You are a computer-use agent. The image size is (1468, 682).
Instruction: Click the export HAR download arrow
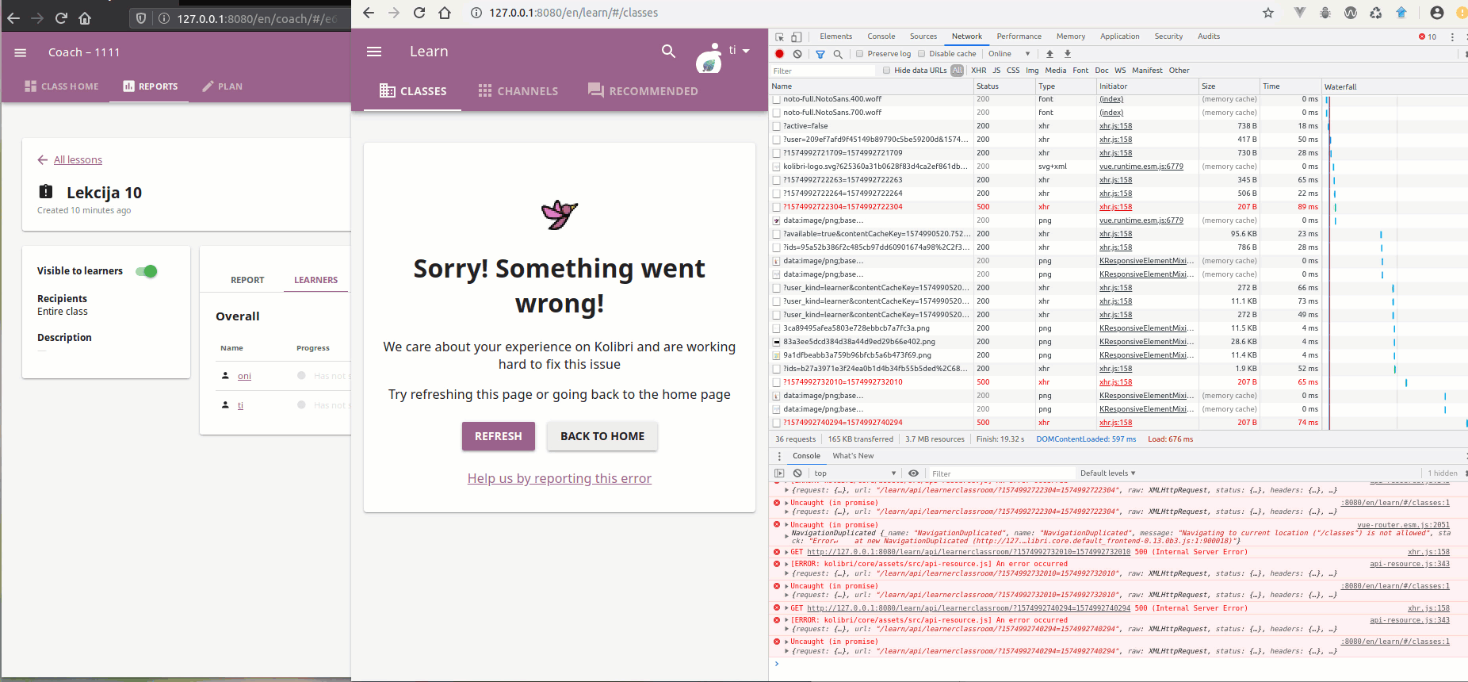tap(1068, 54)
